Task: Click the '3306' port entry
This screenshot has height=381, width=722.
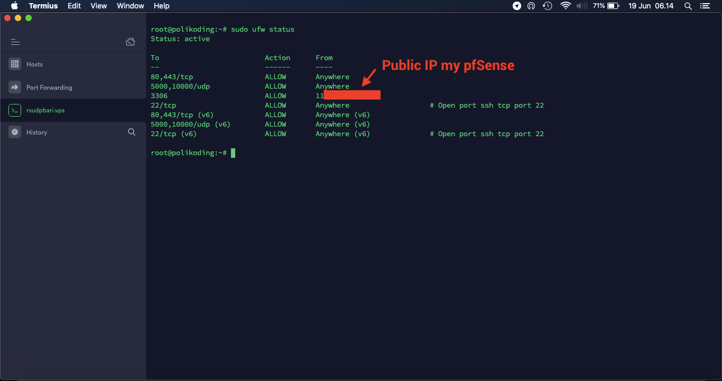Action: pyautogui.click(x=159, y=96)
